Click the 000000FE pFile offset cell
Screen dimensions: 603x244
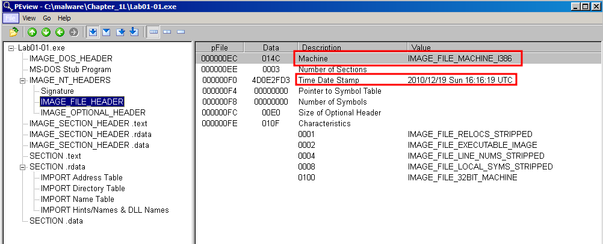(x=220, y=123)
